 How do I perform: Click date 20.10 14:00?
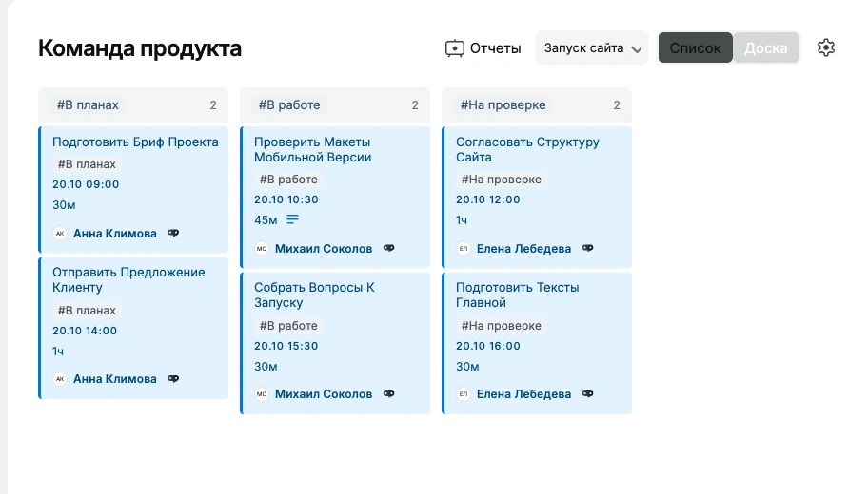pos(85,331)
